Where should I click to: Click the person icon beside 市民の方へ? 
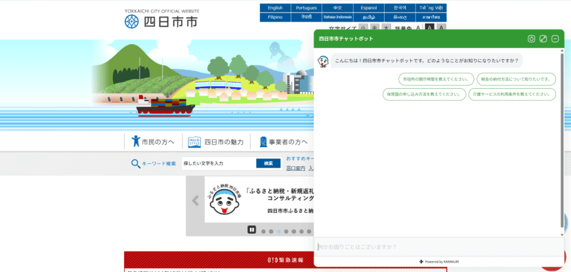(x=136, y=141)
